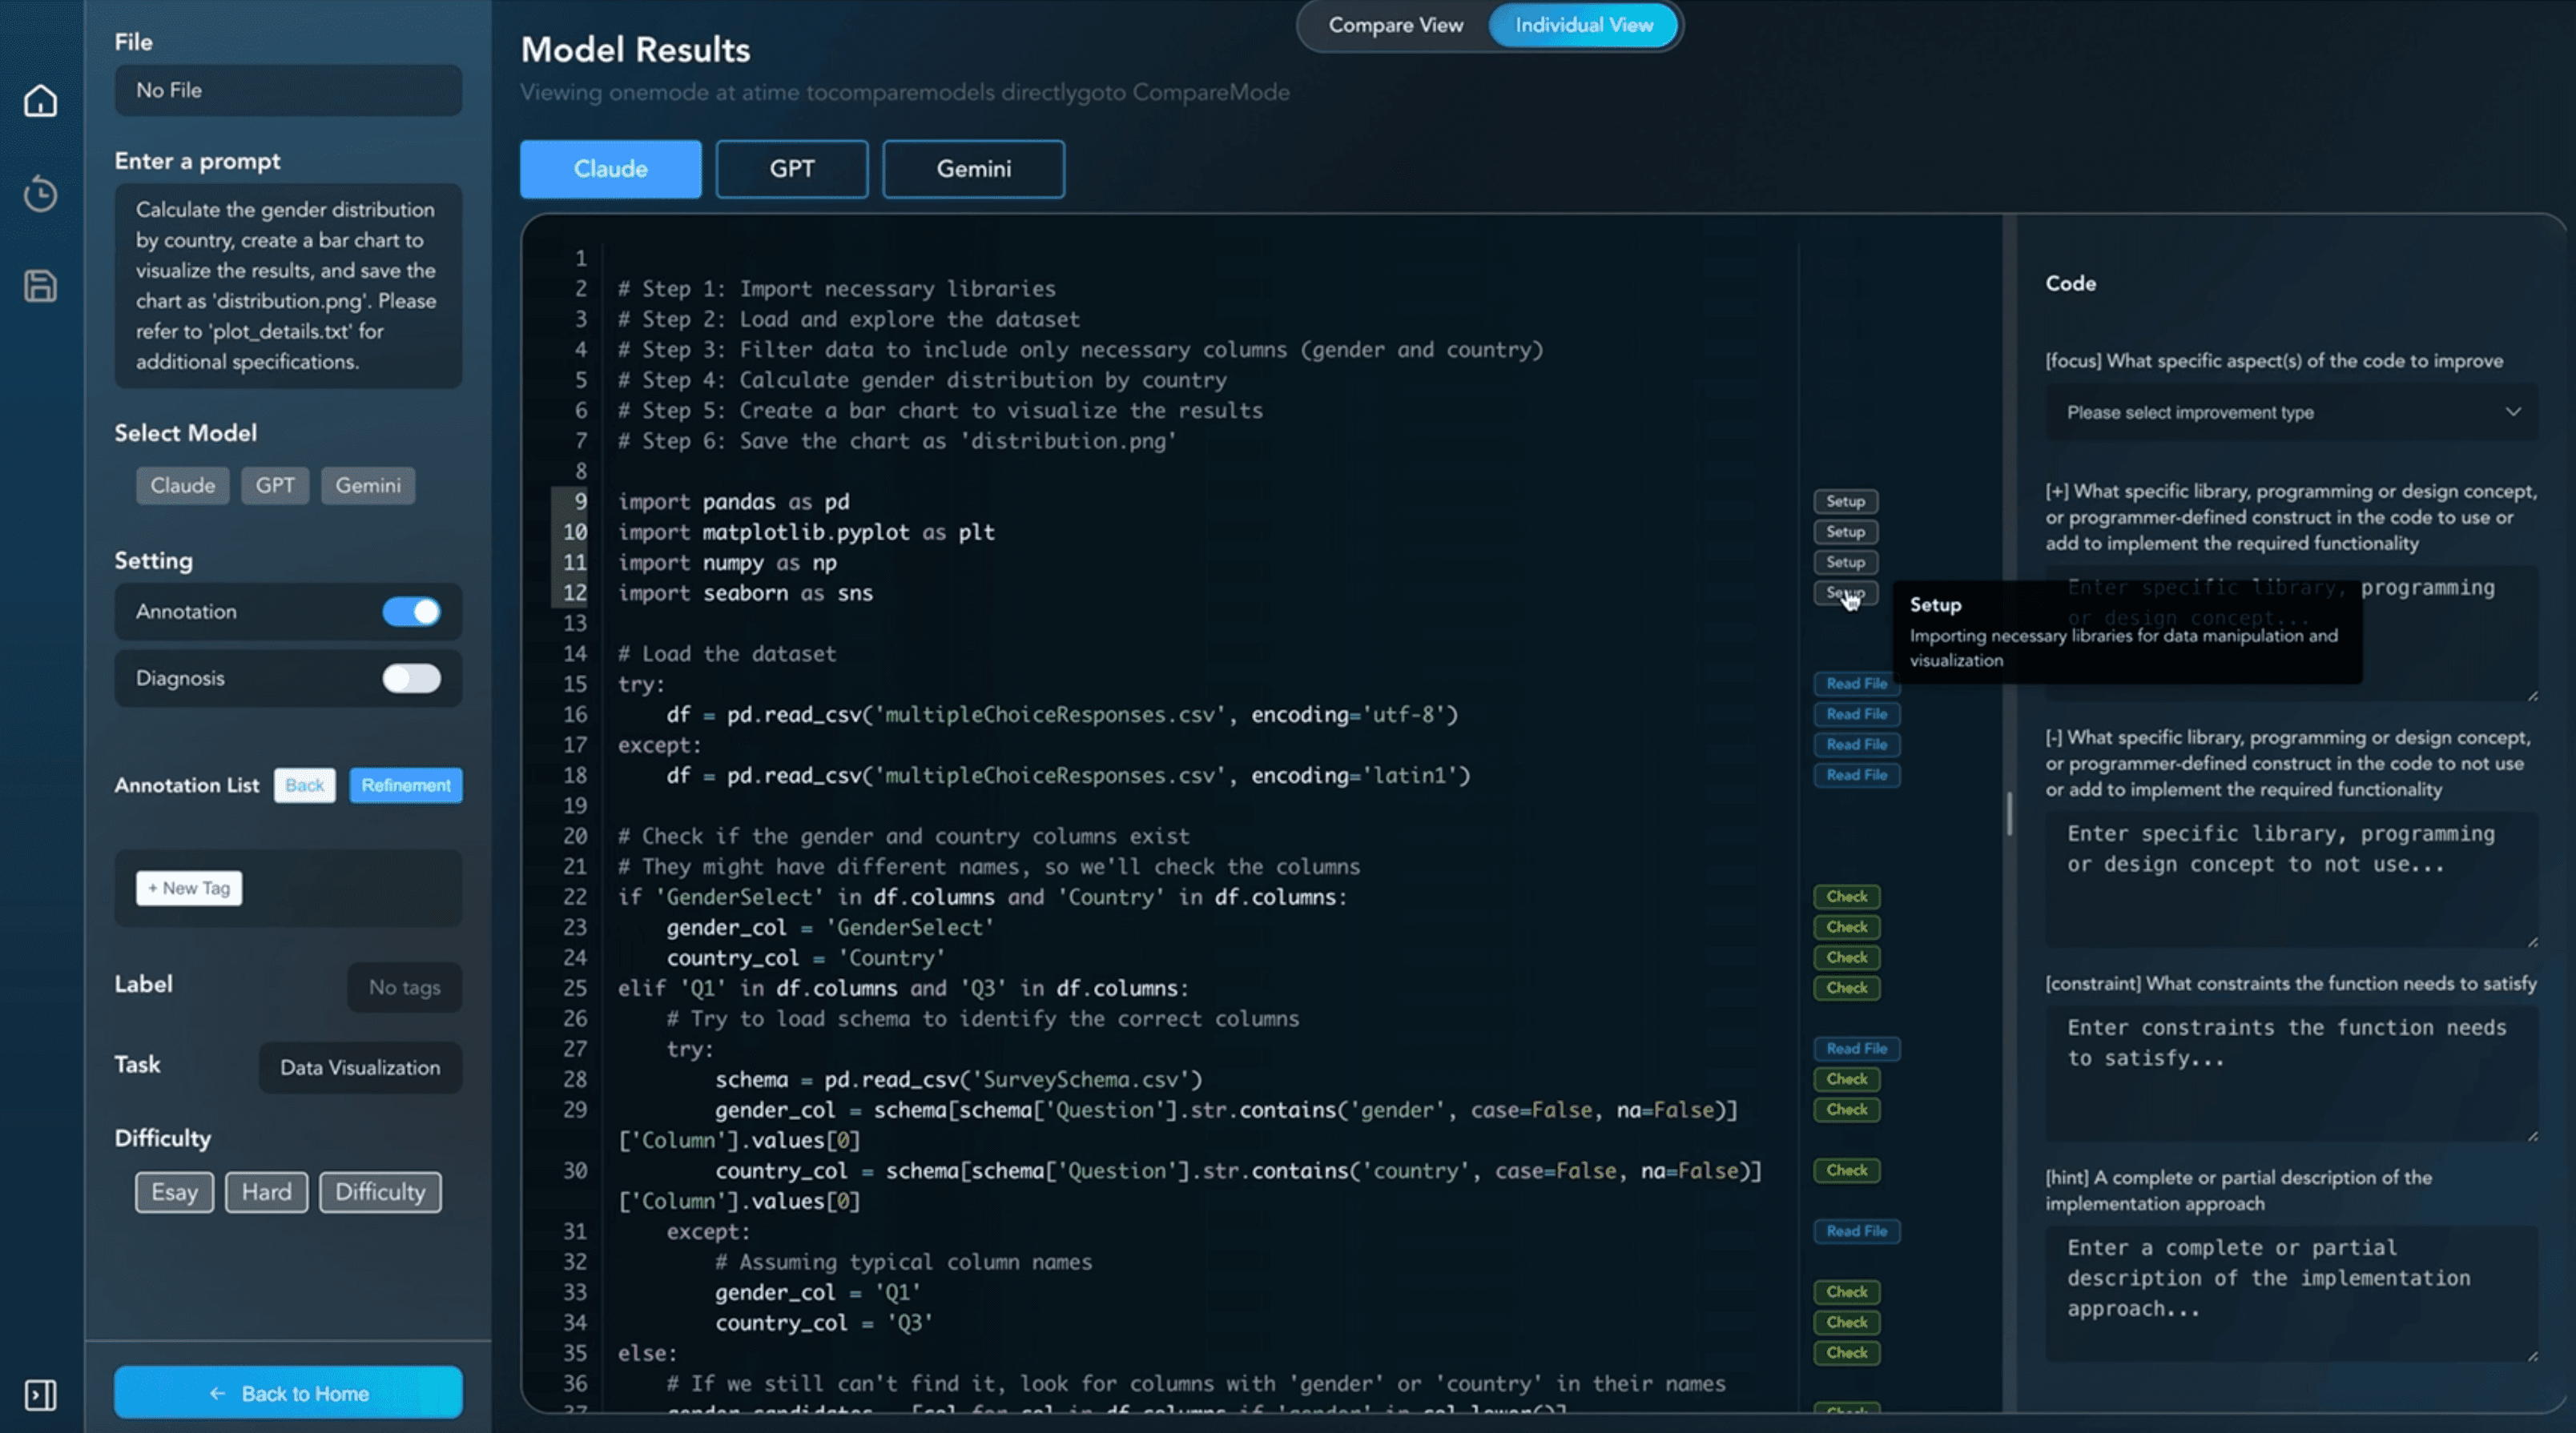Focus the hint implementation approach text area

[x=2291, y=1294]
